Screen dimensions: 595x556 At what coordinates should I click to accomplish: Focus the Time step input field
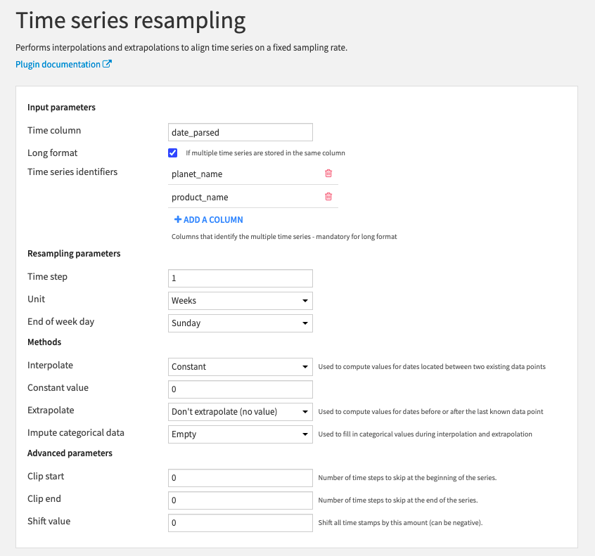[241, 278]
